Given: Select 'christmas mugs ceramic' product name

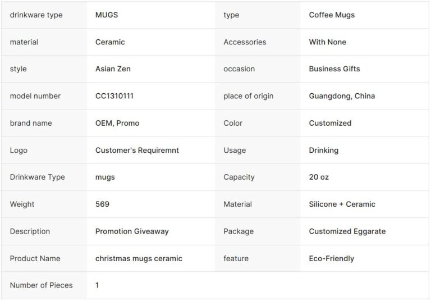Looking at the screenshot, I should (139, 259).
